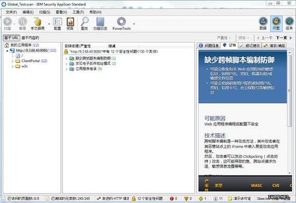The width and height of the screenshot is (296, 203).
Task: Open the 严重性 filter dropdown
Action: pyautogui.click(x=224, y=38)
